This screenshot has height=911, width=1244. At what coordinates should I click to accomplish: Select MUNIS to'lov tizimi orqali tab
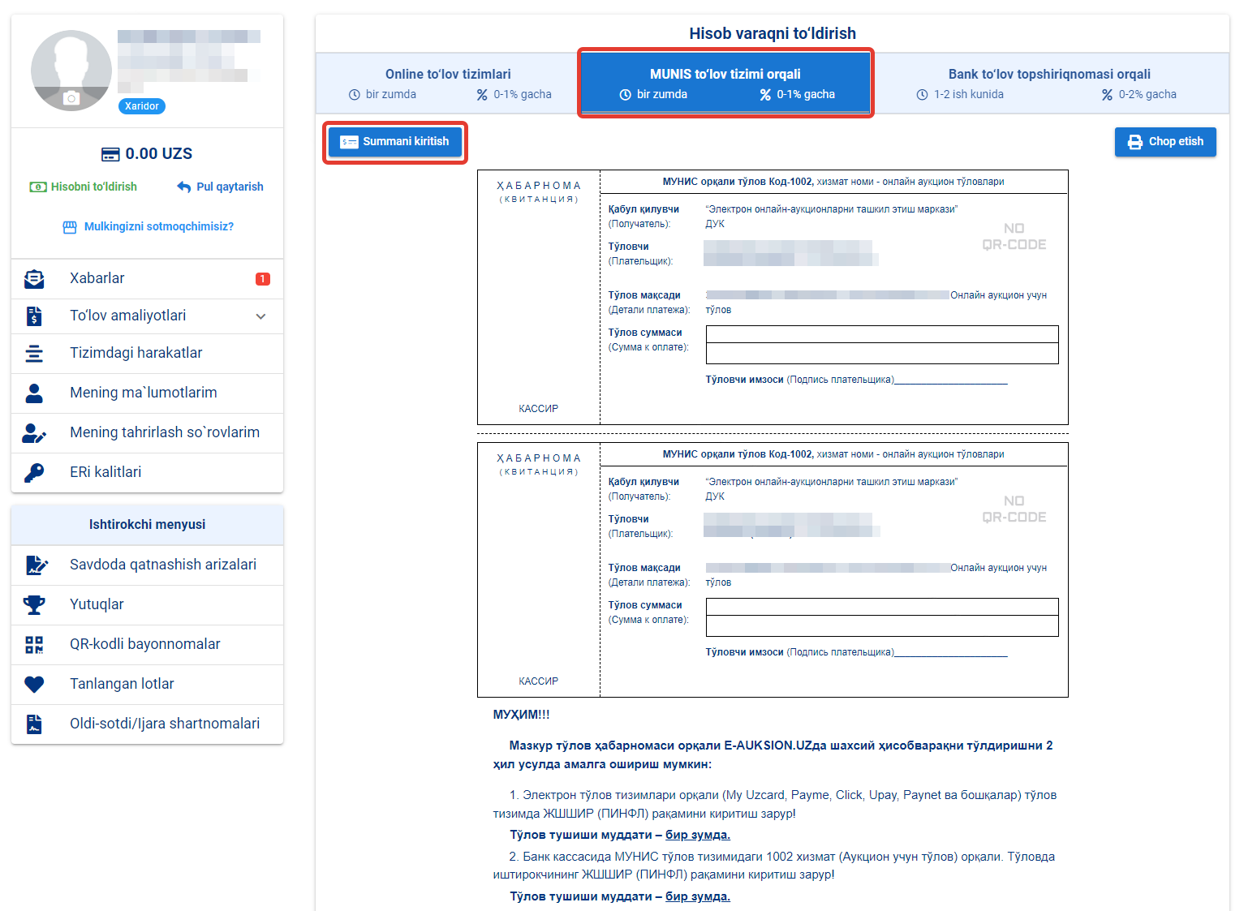pyautogui.click(x=725, y=84)
